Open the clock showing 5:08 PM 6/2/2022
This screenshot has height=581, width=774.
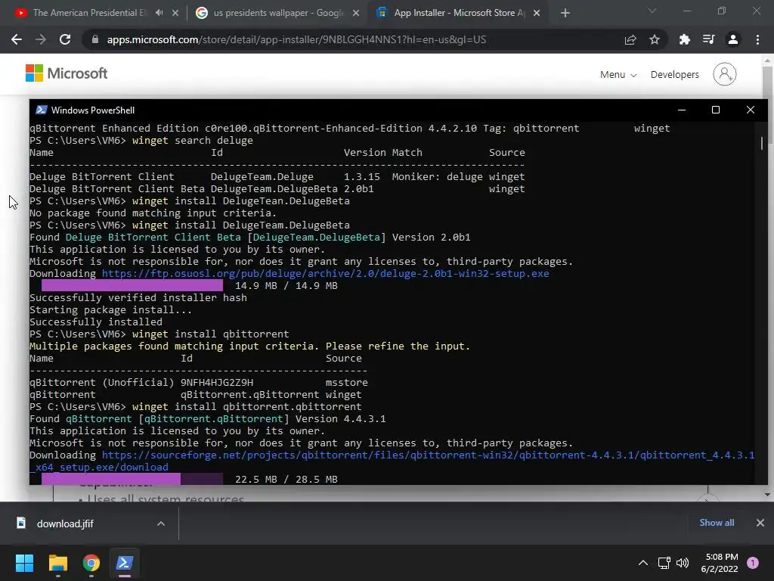720,563
